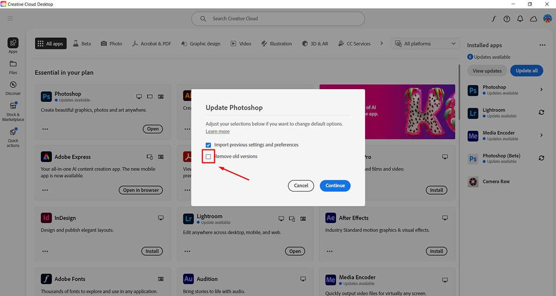Follow the Learn more link
This screenshot has width=556, height=296.
pyautogui.click(x=218, y=131)
